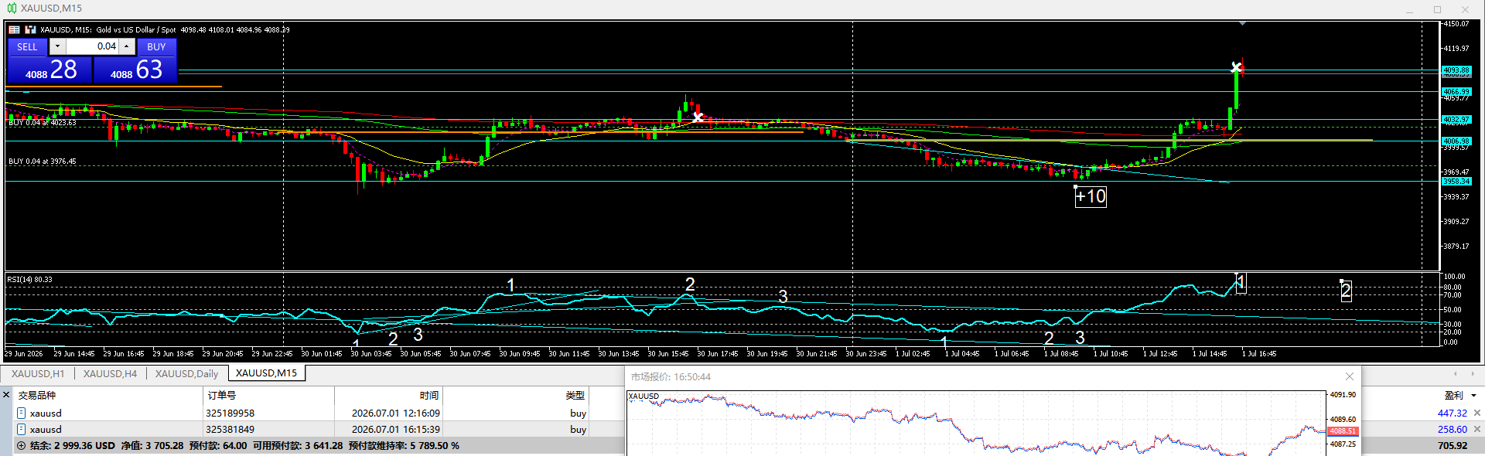Switch to the XAUUSD,H1 chart tab
This screenshot has height=456, width=1485.
click(x=38, y=373)
